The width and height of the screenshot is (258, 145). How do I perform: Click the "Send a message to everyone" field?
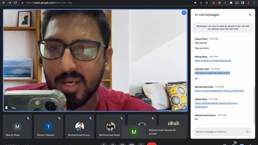pos(220,132)
